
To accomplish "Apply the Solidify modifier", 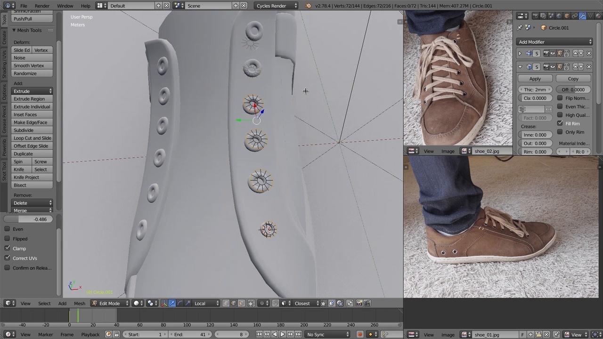I will (x=535, y=79).
